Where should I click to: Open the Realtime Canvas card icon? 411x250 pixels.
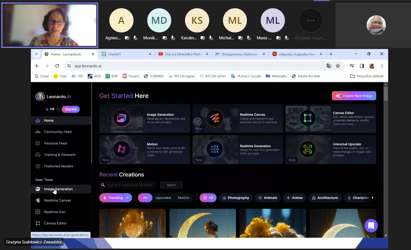214,118
